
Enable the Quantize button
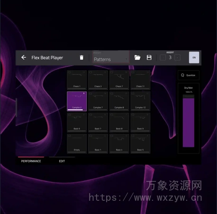point(189,75)
